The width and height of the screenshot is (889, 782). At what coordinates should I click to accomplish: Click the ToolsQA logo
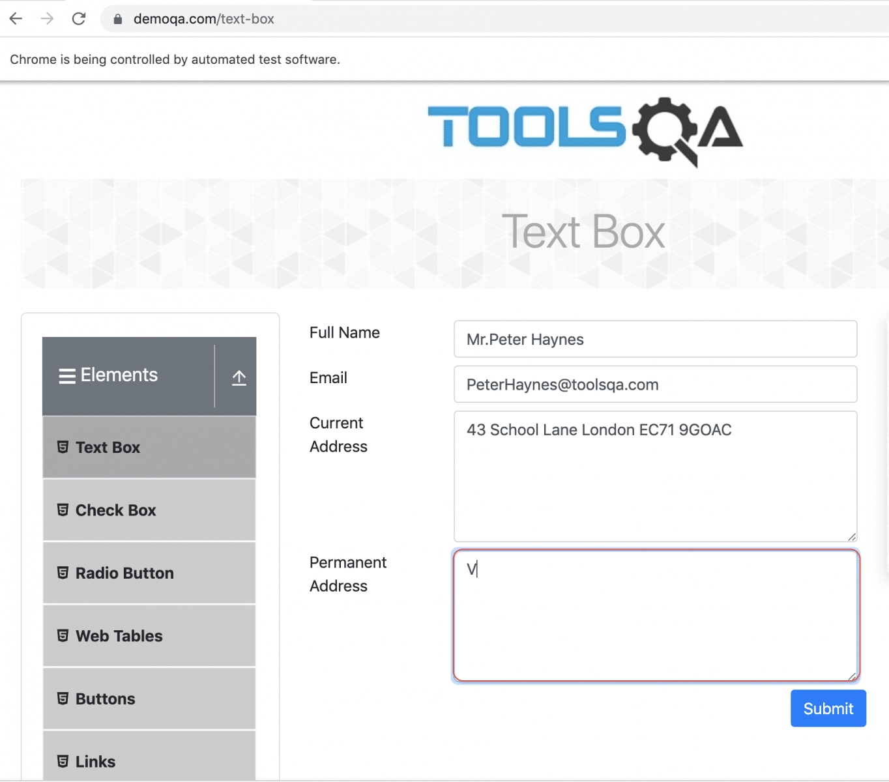(585, 130)
